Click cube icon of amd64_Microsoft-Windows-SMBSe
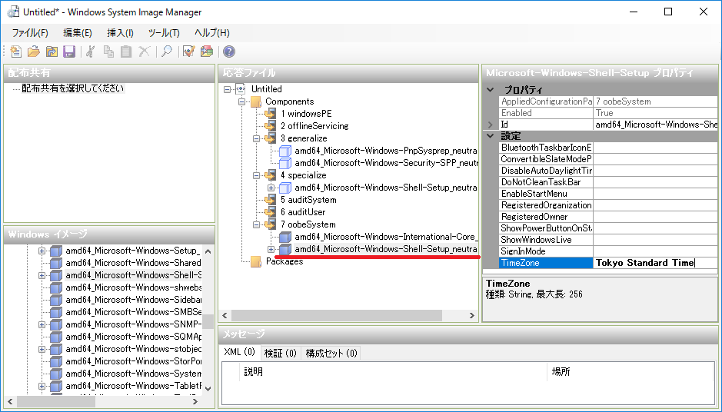 tap(56, 312)
